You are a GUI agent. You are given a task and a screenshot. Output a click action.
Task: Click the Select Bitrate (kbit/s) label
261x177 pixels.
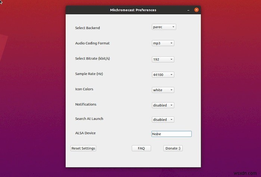tap(92, 58)
